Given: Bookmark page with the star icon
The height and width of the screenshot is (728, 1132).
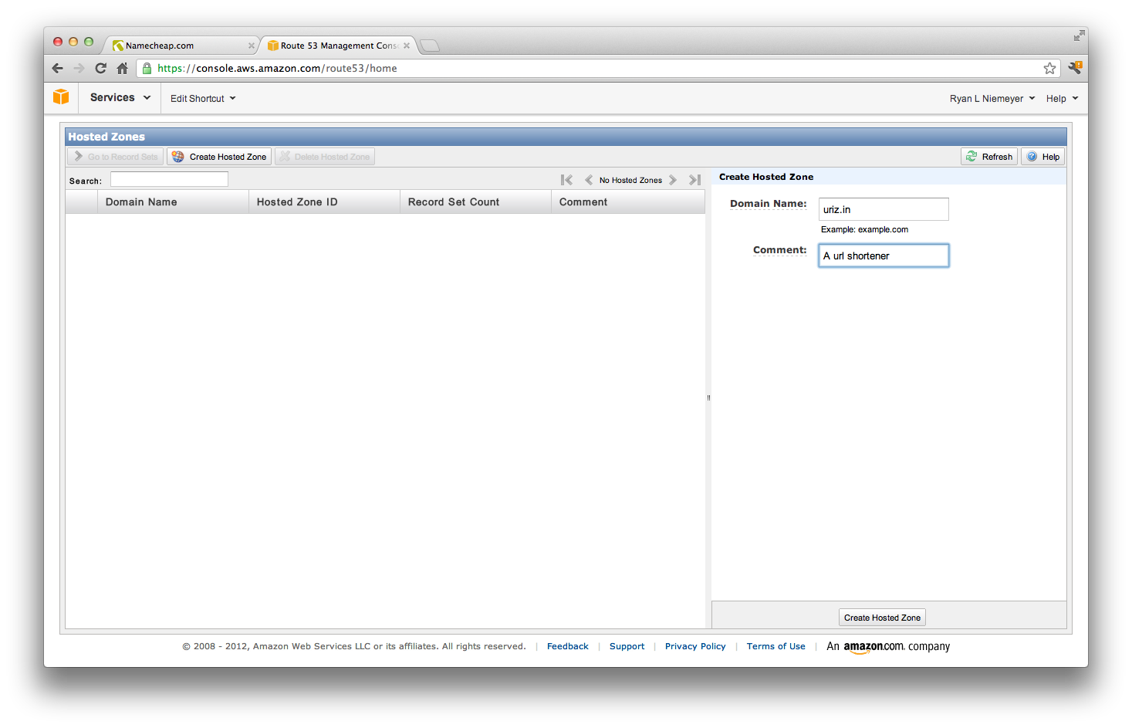Looking at the screenshot, I should point(1049,68).
